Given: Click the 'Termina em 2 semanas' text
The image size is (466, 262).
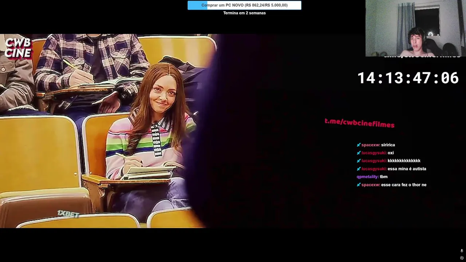Looking at the screenshot, I should [x=244, y=13].
